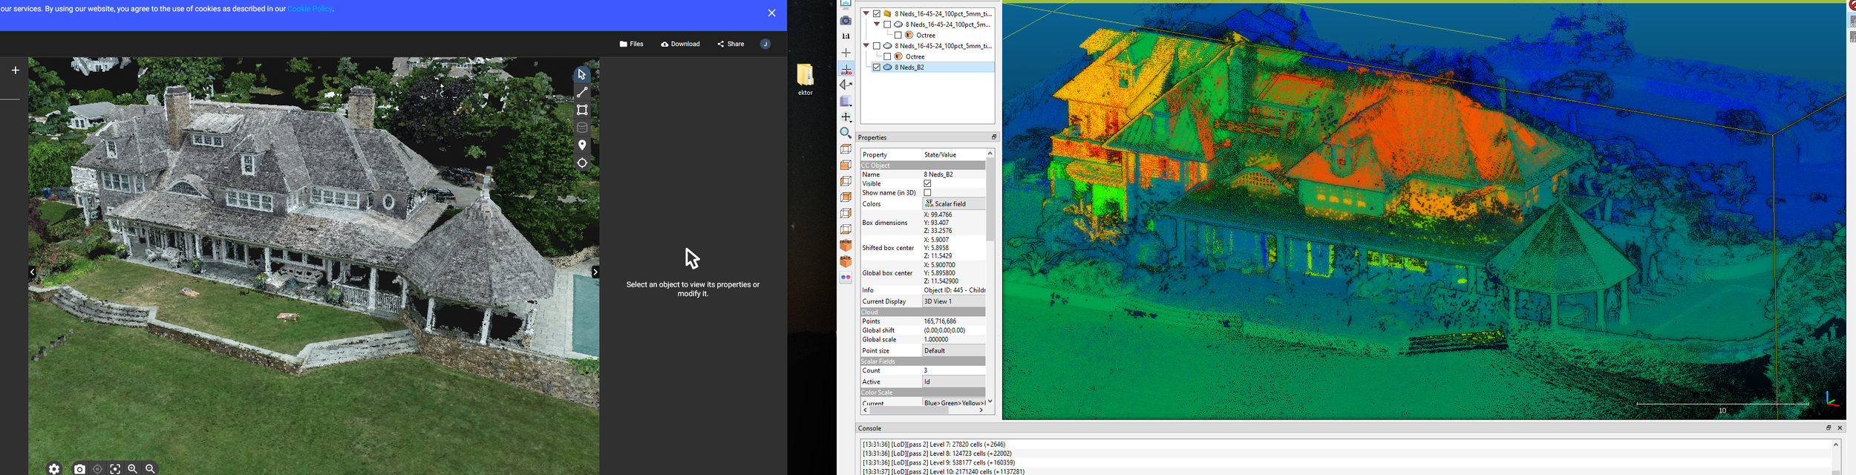Open the Colors Scalar field dropdown
Image resolution: width=1856 pixels, height=475 pixels.
click(x=954, y=204)
